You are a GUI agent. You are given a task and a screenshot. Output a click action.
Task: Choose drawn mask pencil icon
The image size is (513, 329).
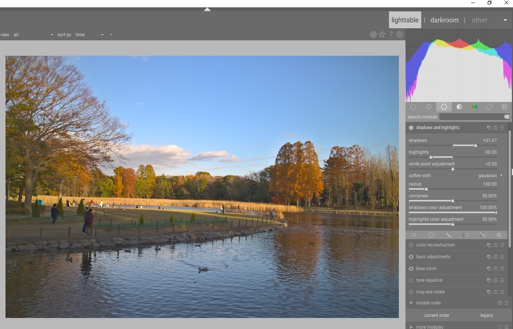448,235
